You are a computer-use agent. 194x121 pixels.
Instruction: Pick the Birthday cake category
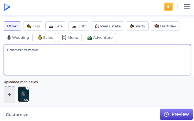click(165, 26)
